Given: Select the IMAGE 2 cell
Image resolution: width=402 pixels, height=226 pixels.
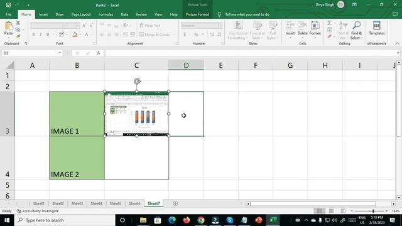Looking at the screenshot, I should 77,158.
